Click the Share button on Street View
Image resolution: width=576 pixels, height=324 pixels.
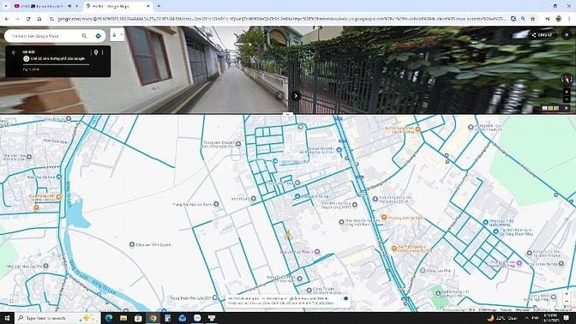click(x=543, y=35)
